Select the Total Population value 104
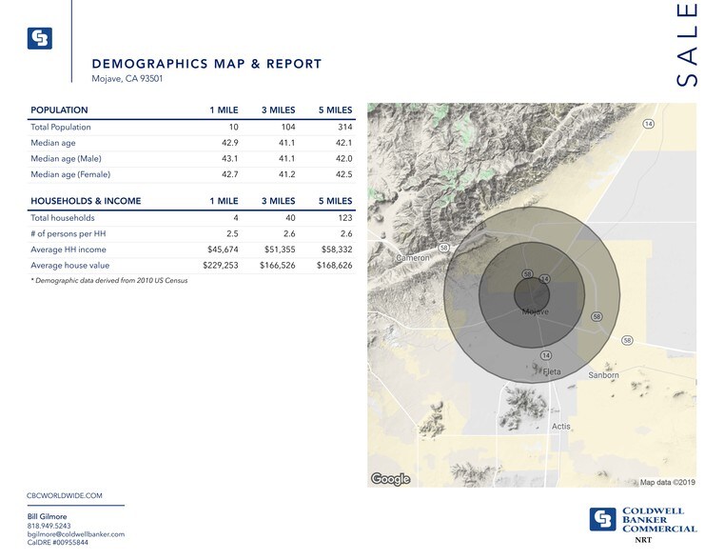This screenshot has height=560, width=724. 288,127
